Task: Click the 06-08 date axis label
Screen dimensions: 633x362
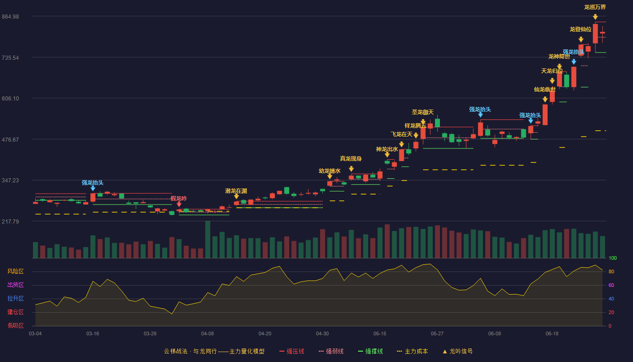Action: click(495, 333)
